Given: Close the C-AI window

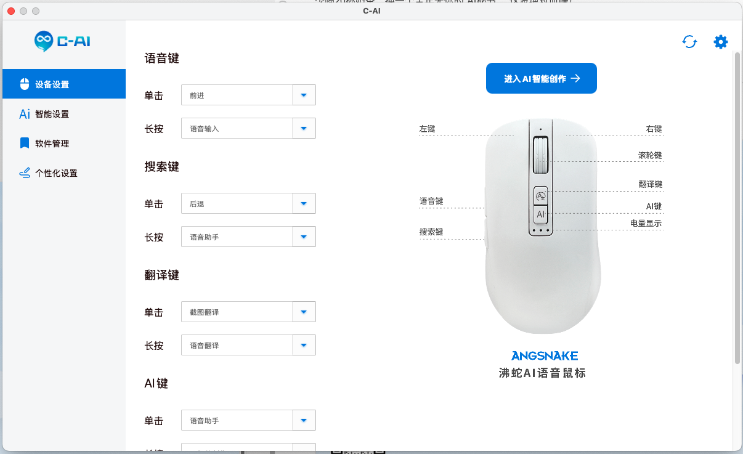Looking at the screenshot, I should [x=11, y=11].
